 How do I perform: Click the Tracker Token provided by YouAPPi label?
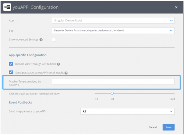point(25,83)
